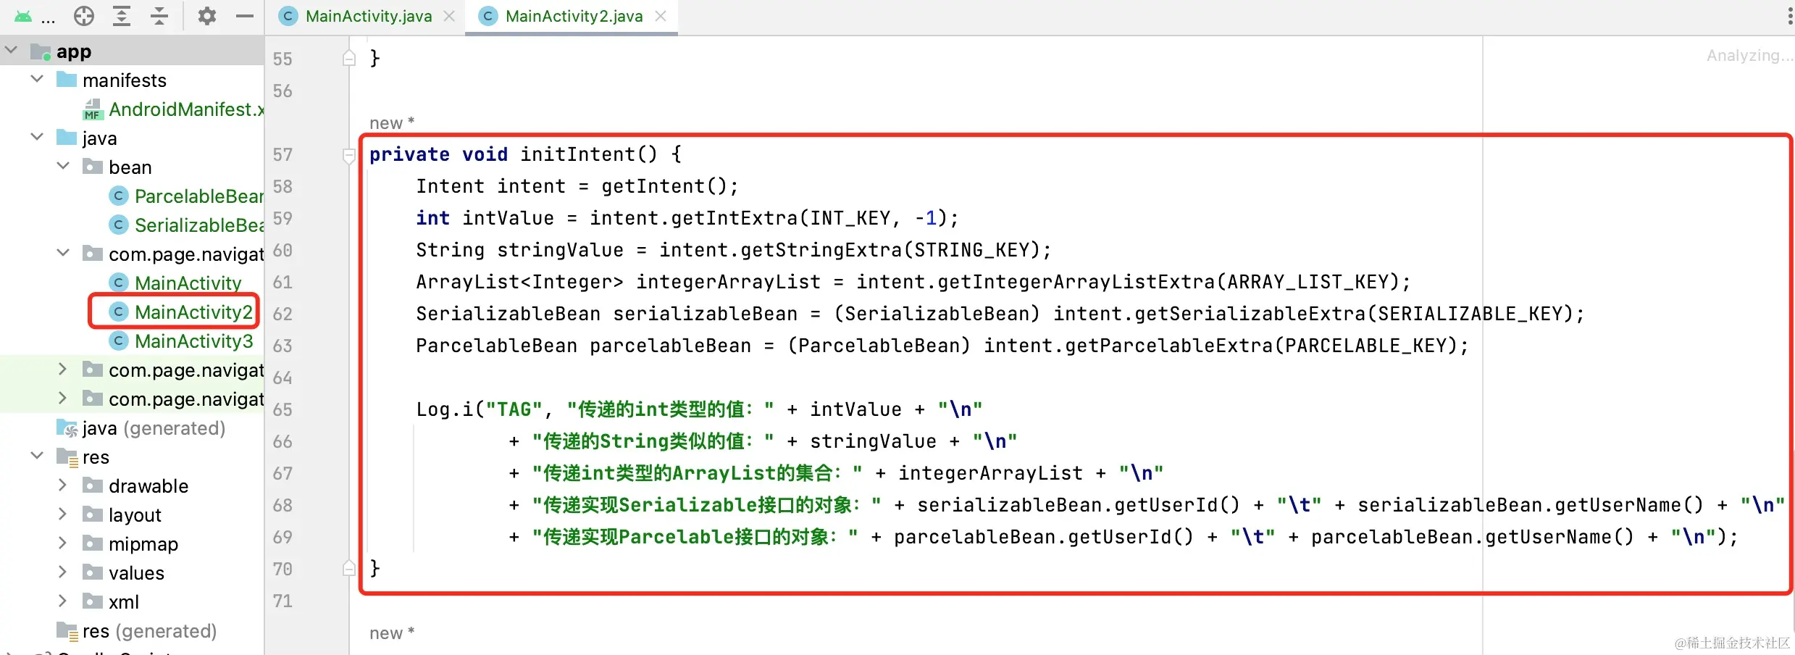Click the drawable folder icon
This screenshot has width=1795, height=655.
pos(93,485)
